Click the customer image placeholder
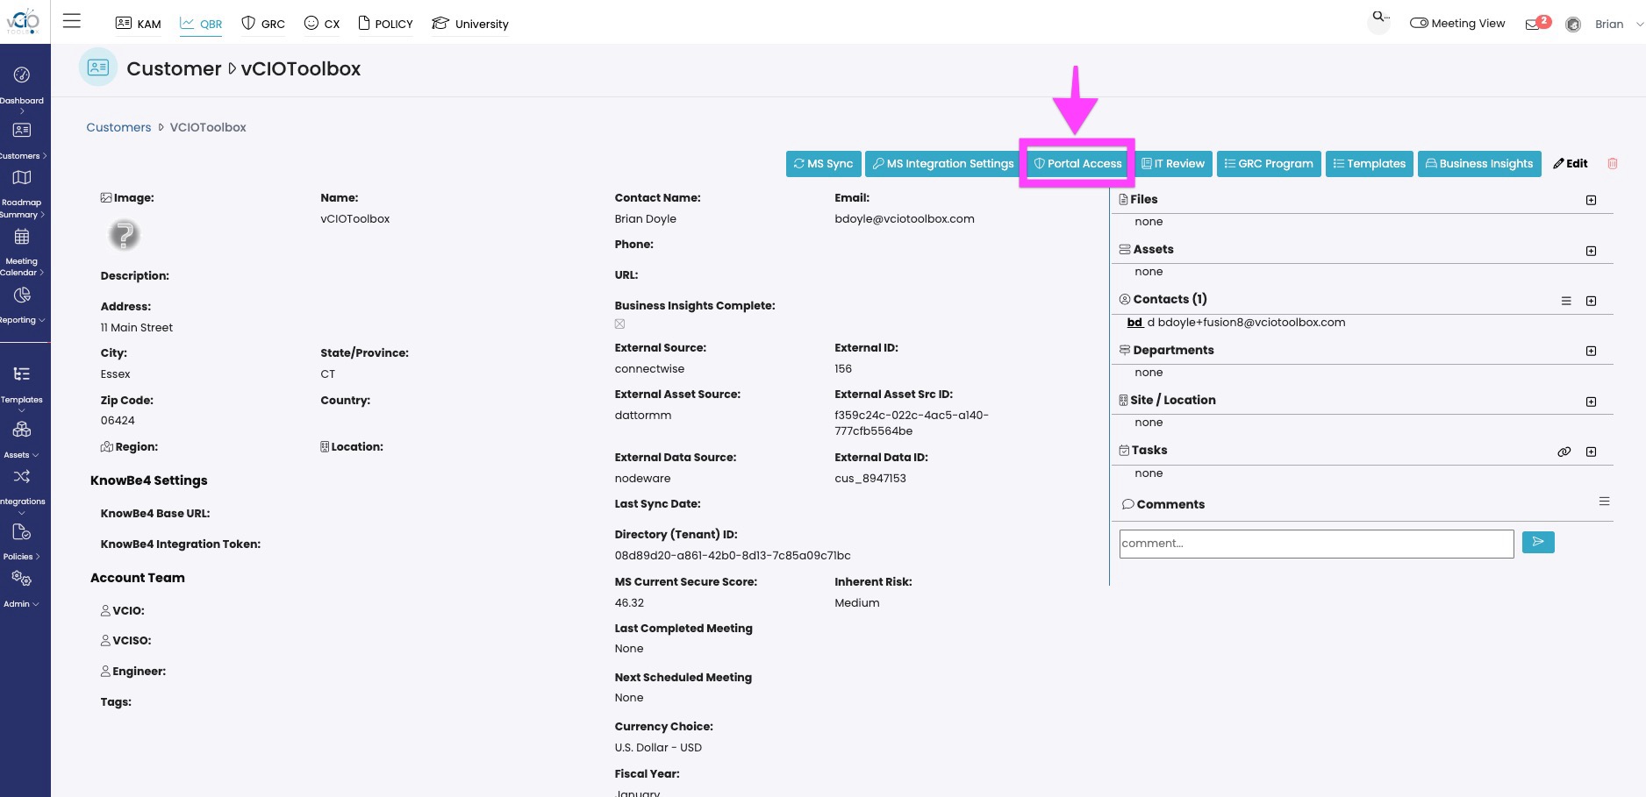The width and height of the screenshot is (1646, 797). (124, 234)
